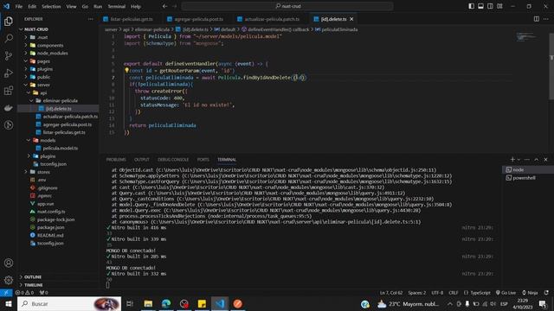Open nuxt.config.ts file
The image size is (554, 311).
click(x=51, y=211)
